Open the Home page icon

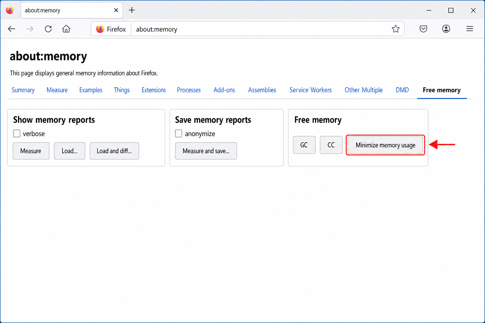[x=66, y=29]
